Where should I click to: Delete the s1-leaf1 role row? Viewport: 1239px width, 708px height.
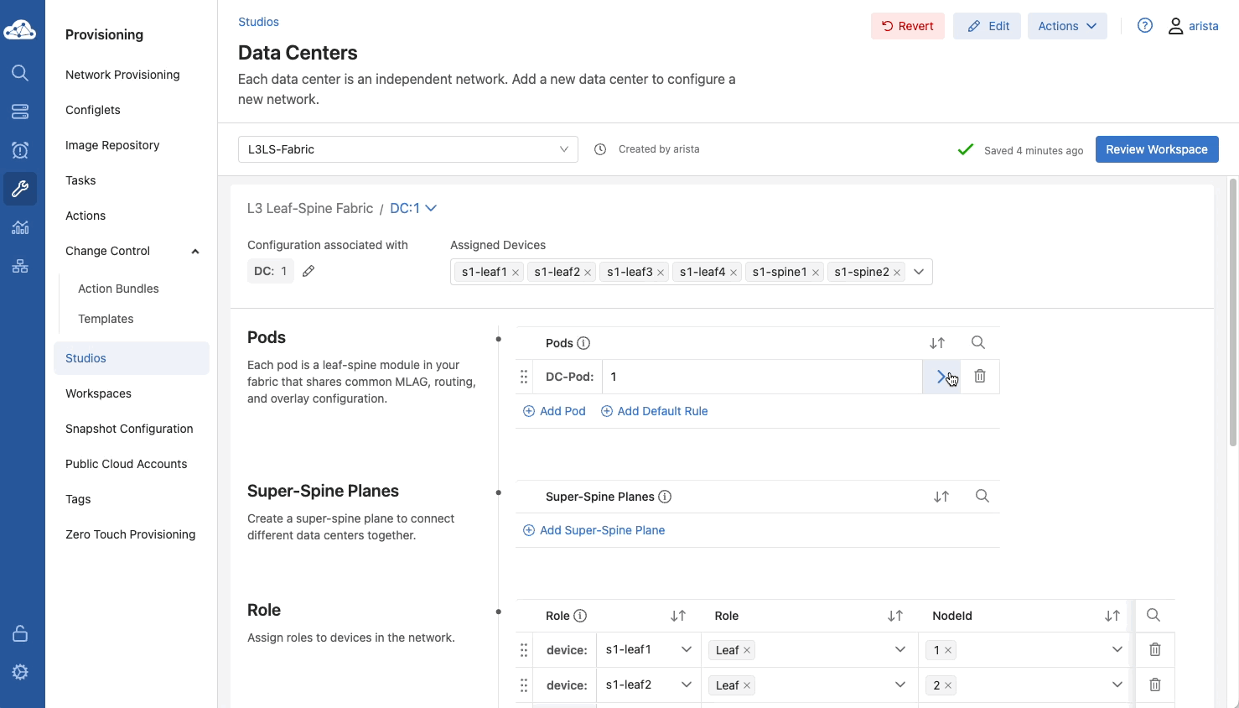(1154, 649)
